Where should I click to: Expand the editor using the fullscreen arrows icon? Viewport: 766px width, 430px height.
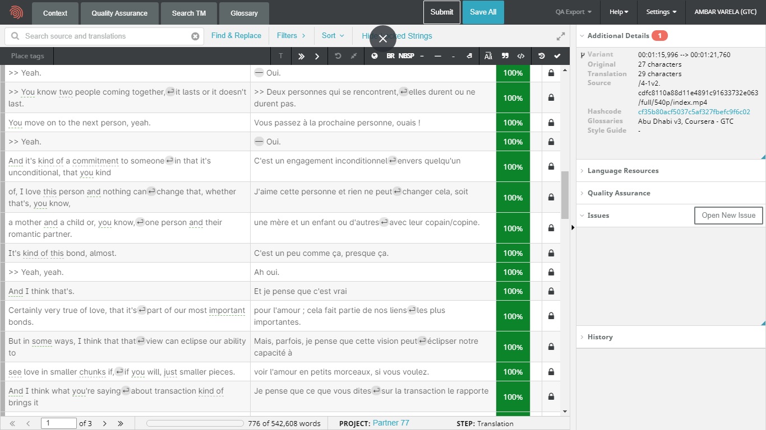point(560,36)
